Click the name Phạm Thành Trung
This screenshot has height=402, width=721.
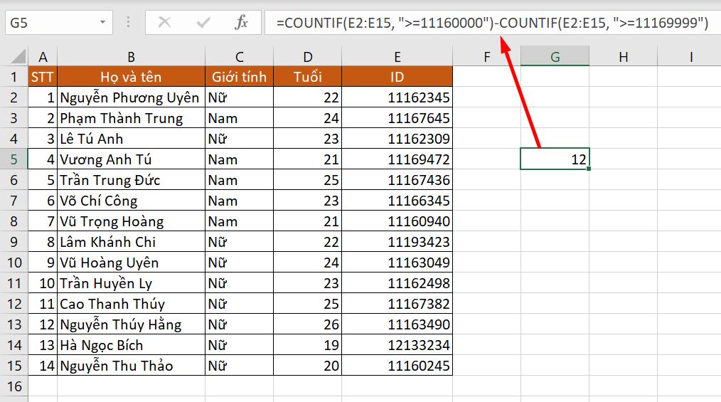[x=122, y=118]
